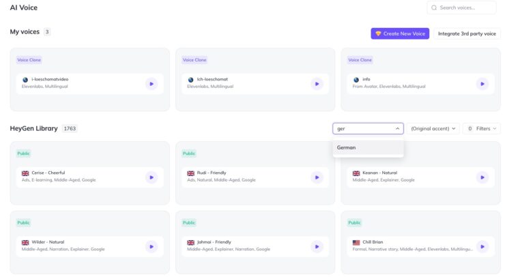The image size is (505, 277).
Task: Play the i-loeschomatvideo voice preview
Action: point(151,83)
